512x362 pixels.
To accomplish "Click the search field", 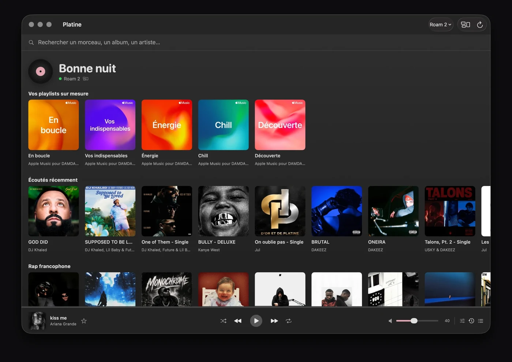I will [256, 42].
